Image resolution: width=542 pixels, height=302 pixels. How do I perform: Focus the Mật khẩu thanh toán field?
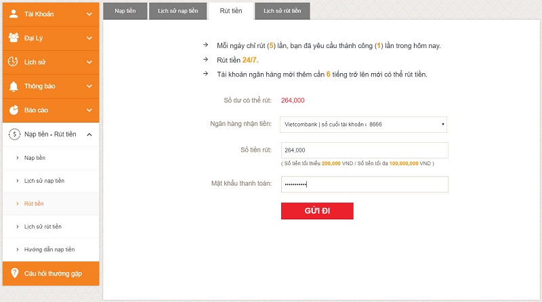(x=364, y=184)
